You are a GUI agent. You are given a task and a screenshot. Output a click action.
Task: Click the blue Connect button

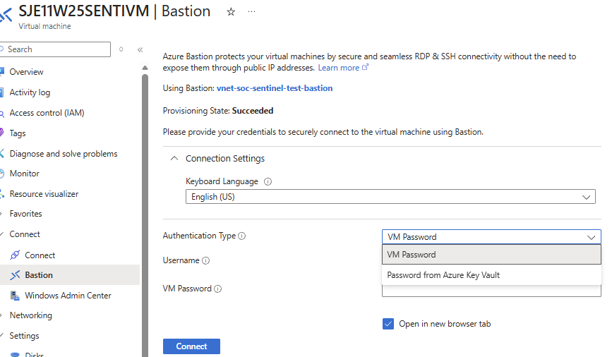coord(191,346)
